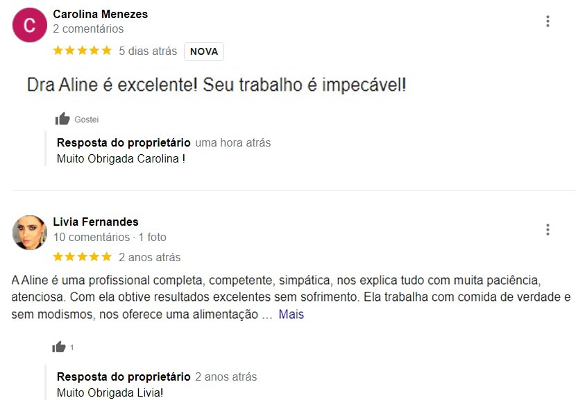The image size is (585, 414).
Task: Click the NOVA badge on review
Action: tap(204, 51)
